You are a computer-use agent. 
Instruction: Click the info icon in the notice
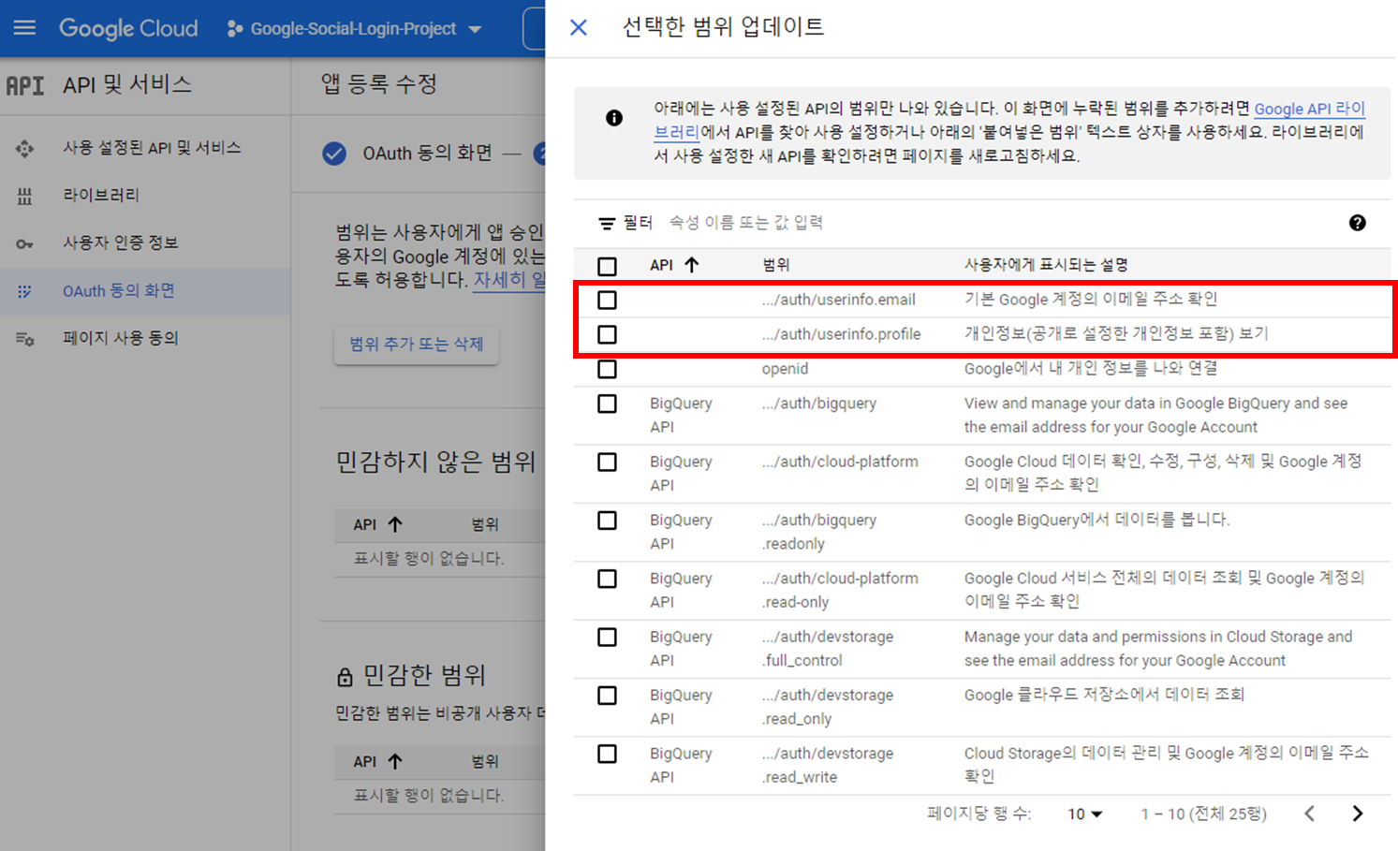(614, 118)
